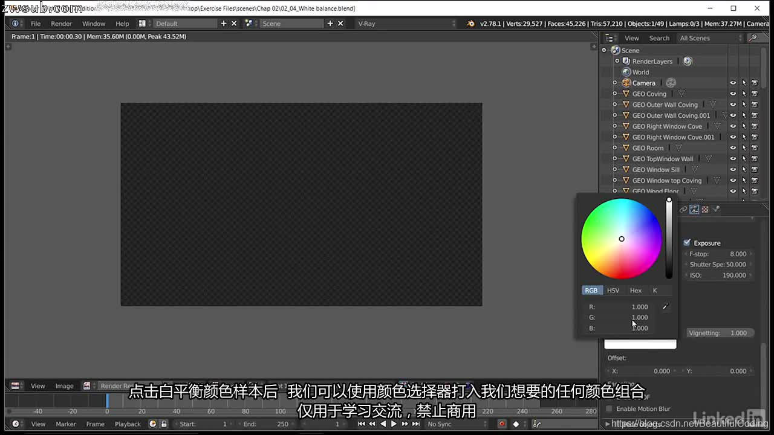
Task: Click the play animation button
Action: pyautogui.click(x=394, y=424)
